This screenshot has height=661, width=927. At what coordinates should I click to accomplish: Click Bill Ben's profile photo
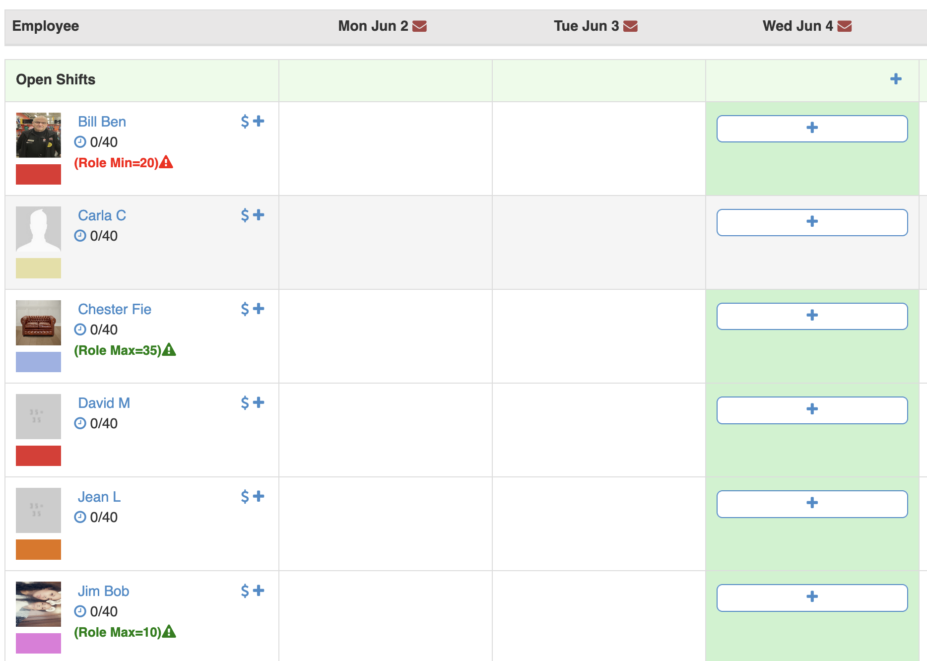coord(38,135)
